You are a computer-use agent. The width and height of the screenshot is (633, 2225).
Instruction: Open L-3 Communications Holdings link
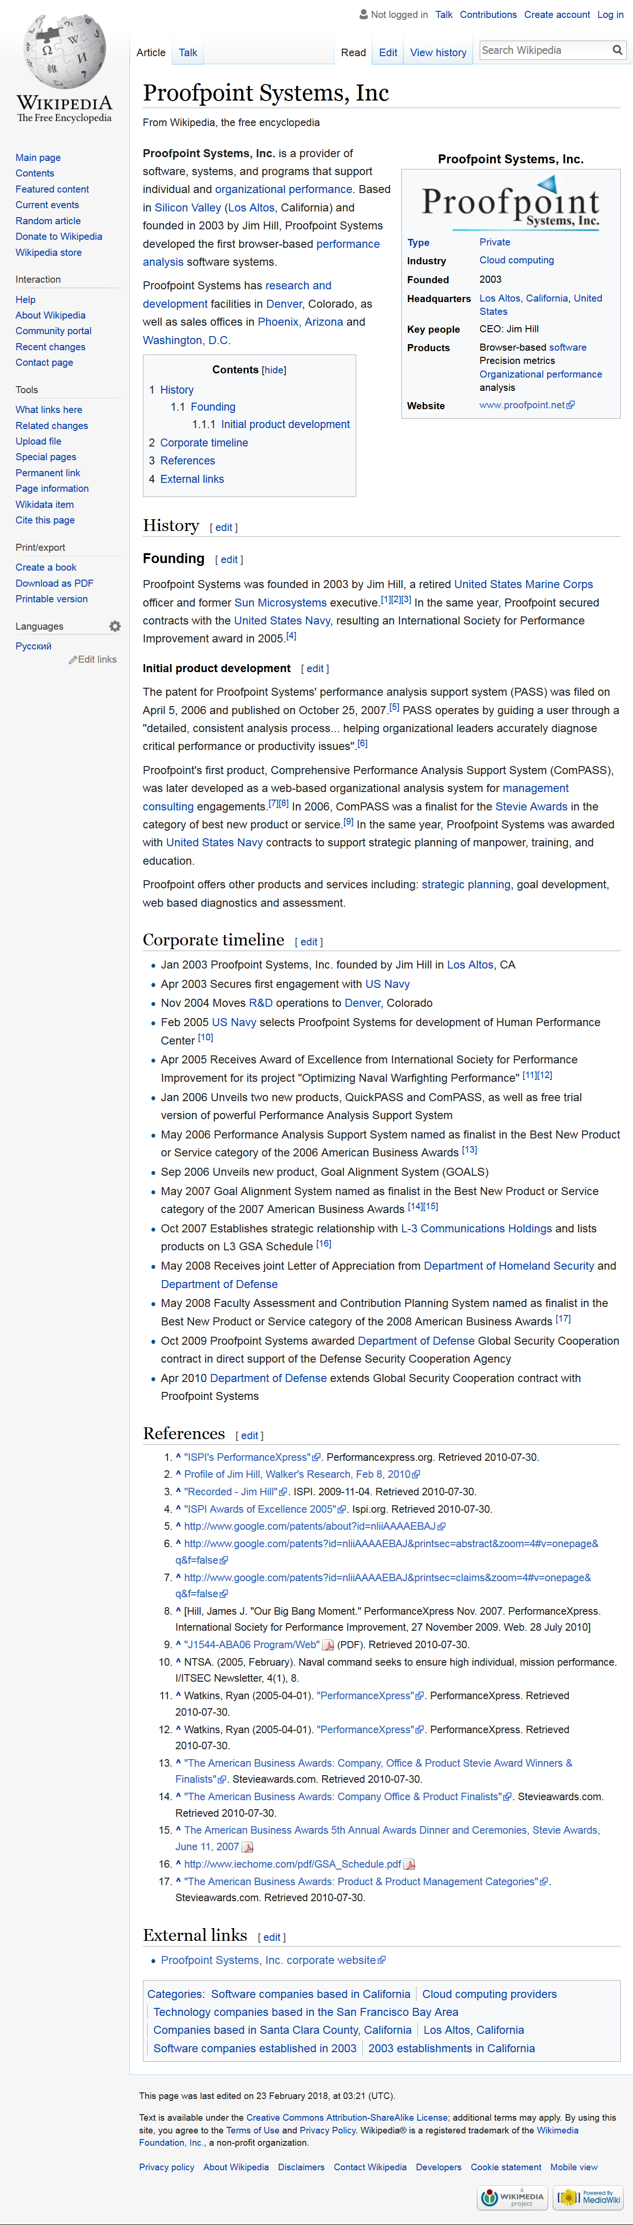click(477, 1229)
